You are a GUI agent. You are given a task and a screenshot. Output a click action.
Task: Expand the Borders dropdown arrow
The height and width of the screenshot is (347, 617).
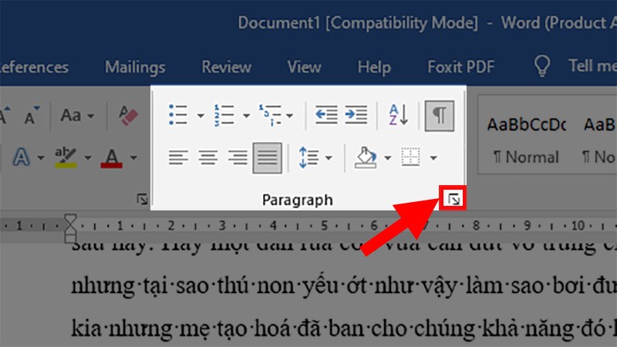433,158
